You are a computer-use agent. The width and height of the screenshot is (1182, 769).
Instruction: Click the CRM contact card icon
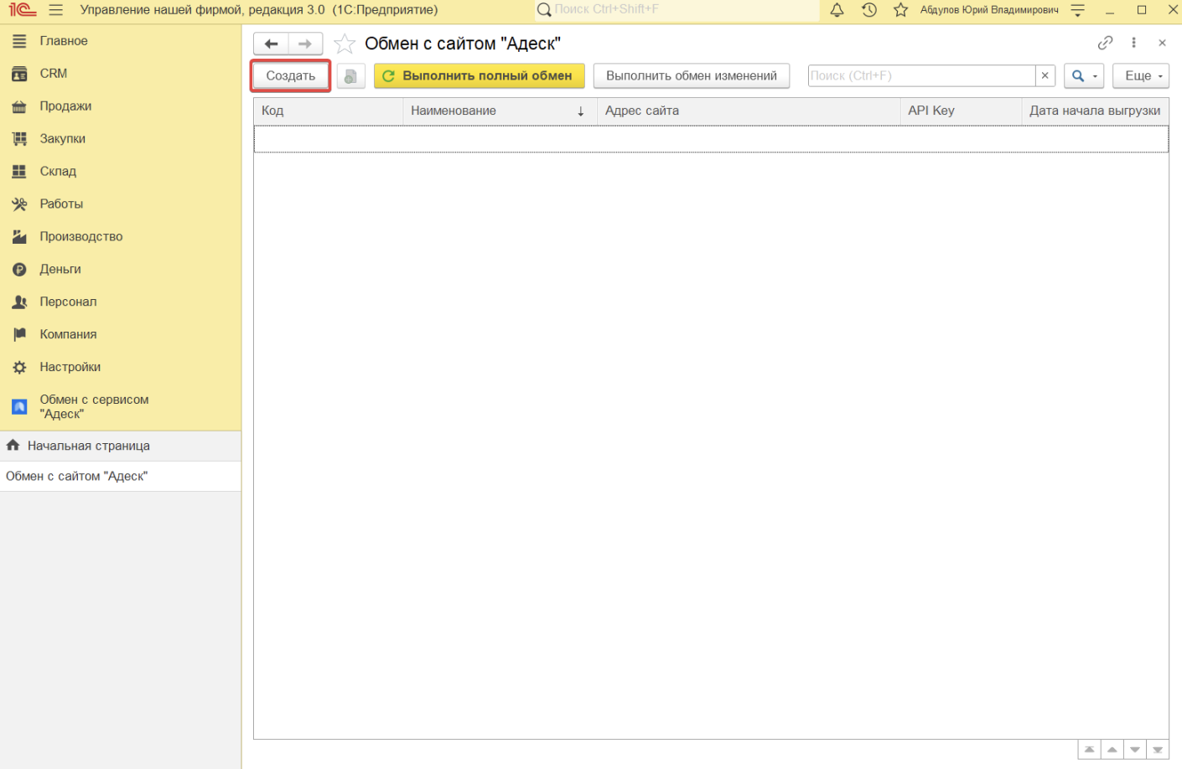point(19,74)
